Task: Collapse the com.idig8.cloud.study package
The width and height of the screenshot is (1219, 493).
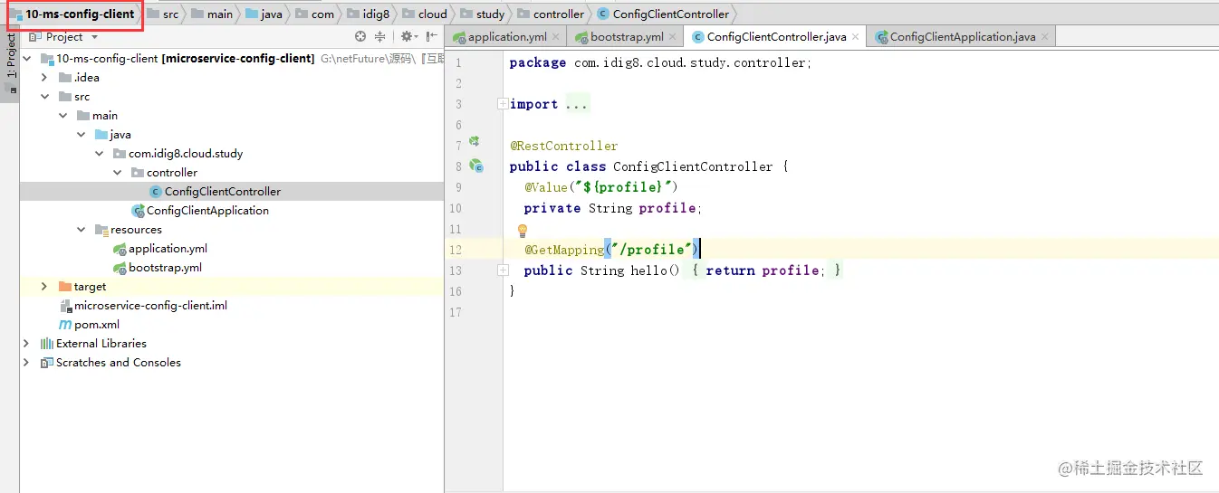Action: [99, 154]
